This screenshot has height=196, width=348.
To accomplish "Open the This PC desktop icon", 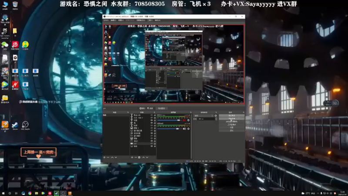I will (x=5, y=6).
